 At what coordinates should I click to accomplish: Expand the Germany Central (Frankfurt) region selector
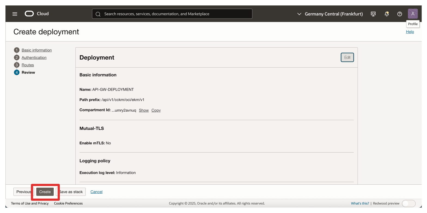[330, 14]
